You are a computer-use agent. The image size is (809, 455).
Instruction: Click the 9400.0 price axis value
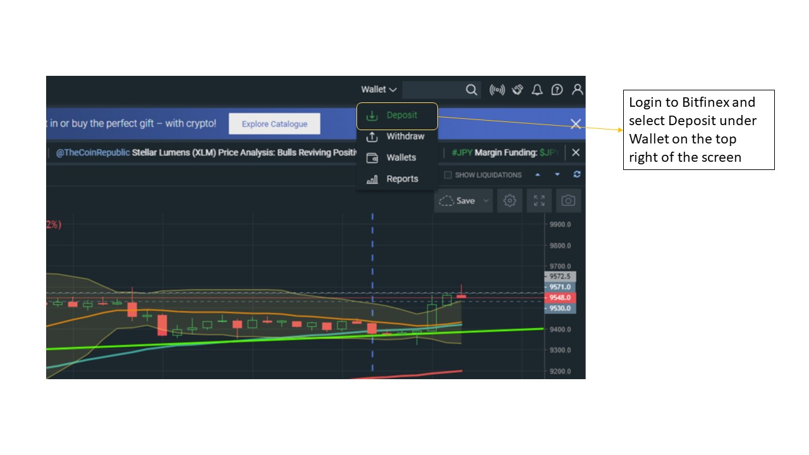(x=560, y=329)
